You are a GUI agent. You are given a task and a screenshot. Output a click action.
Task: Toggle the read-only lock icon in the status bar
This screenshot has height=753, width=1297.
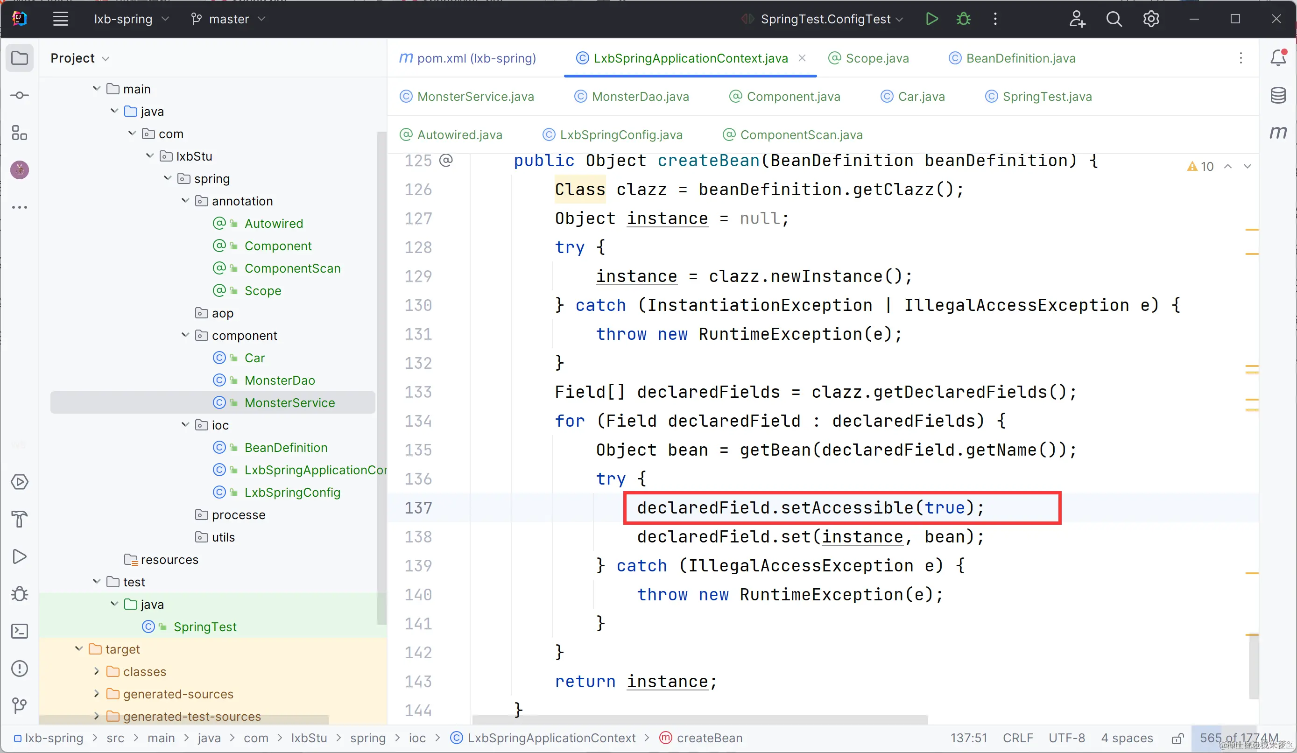1177,739
